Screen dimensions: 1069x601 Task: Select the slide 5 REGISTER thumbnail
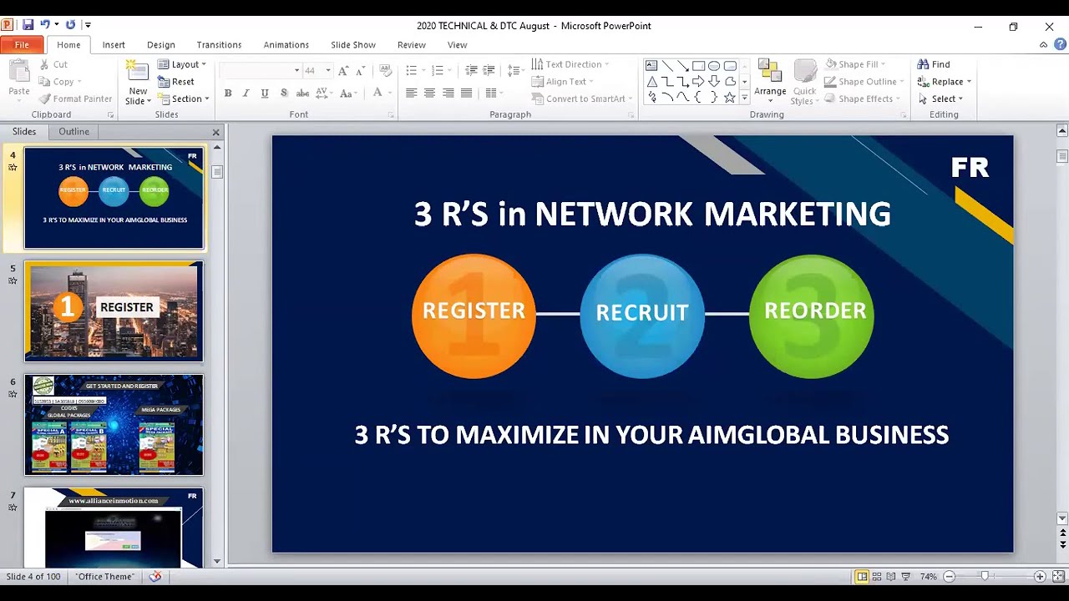[114, 311]
